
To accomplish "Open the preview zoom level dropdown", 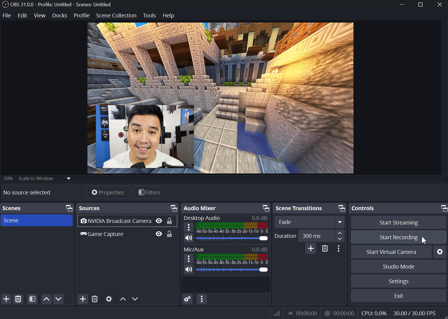I will [68, 178].
